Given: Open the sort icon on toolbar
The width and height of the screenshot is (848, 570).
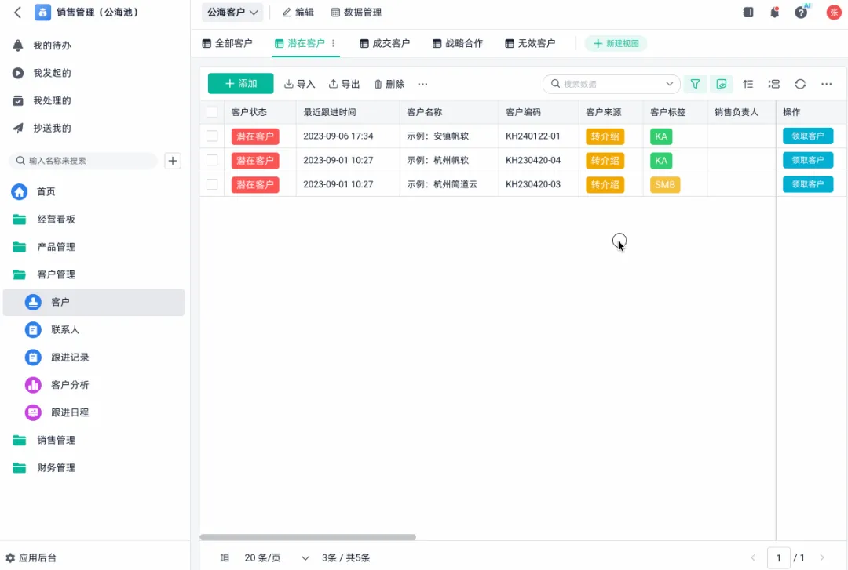Looking at the screenshot, I should [x=747, y=84].
